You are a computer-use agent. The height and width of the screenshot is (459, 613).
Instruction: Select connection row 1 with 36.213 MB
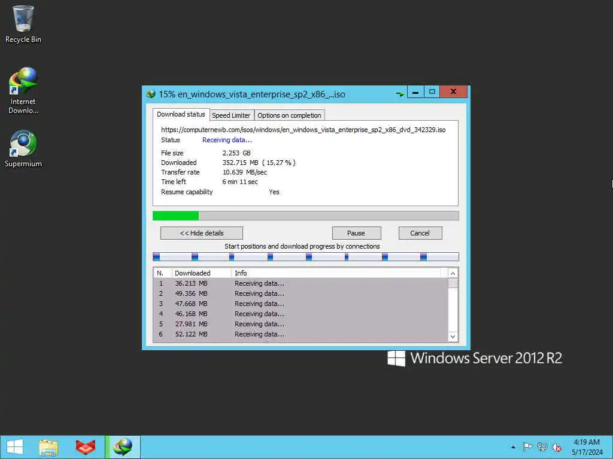[301, 283]
